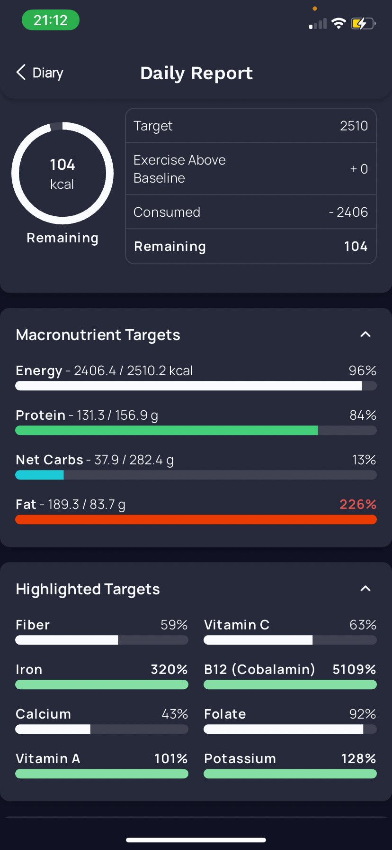
Task: Tap the Energy progress bar
Action: tap(196, 386)
